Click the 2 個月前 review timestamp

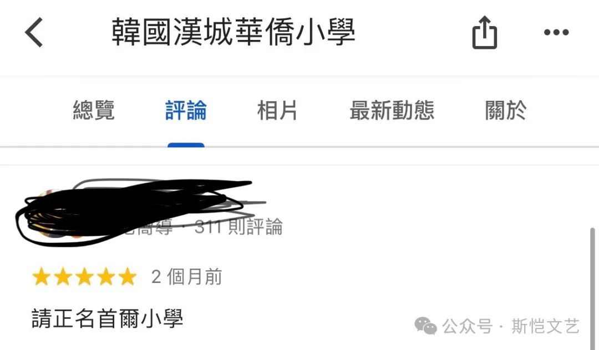pos(186,277)
